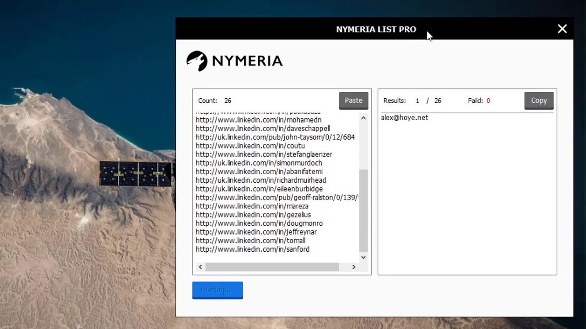Click the NYMERIA LIST PRO title text

[x=376, y=29]
